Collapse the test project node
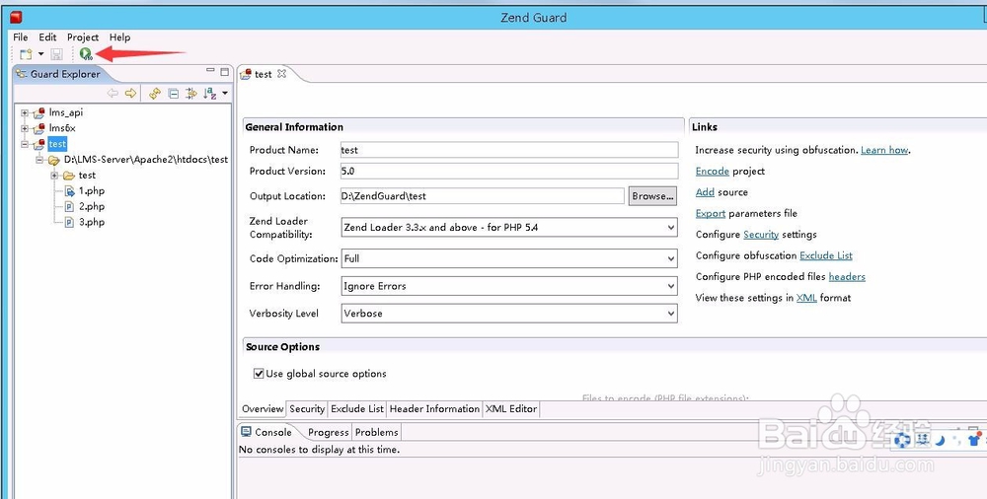This screenshot has width=987, height=499. coord(25,145)
